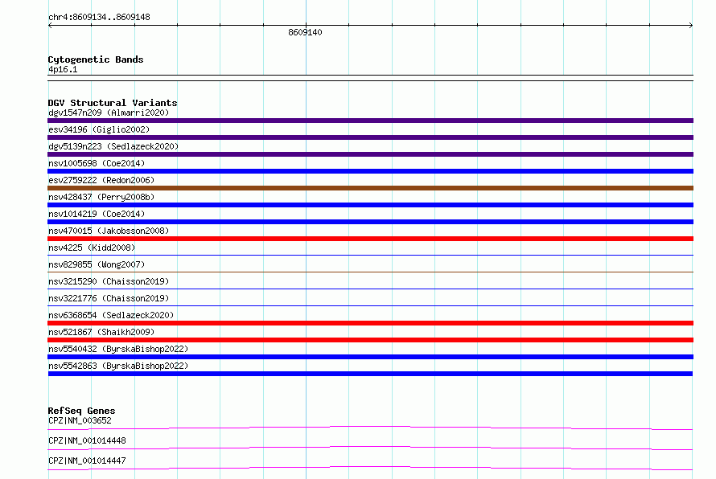Click the chr4:8609134..8609148 coordinate label
716x479 pixels.
pos(99,17)
